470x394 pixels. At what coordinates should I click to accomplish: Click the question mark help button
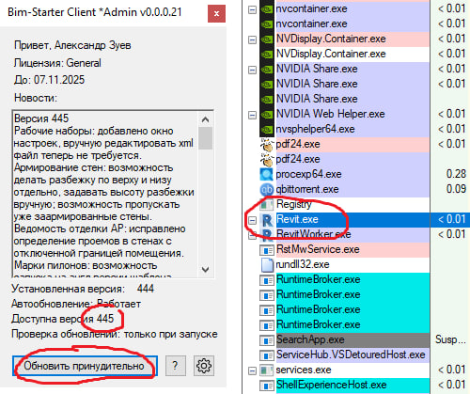pos(176,366)
